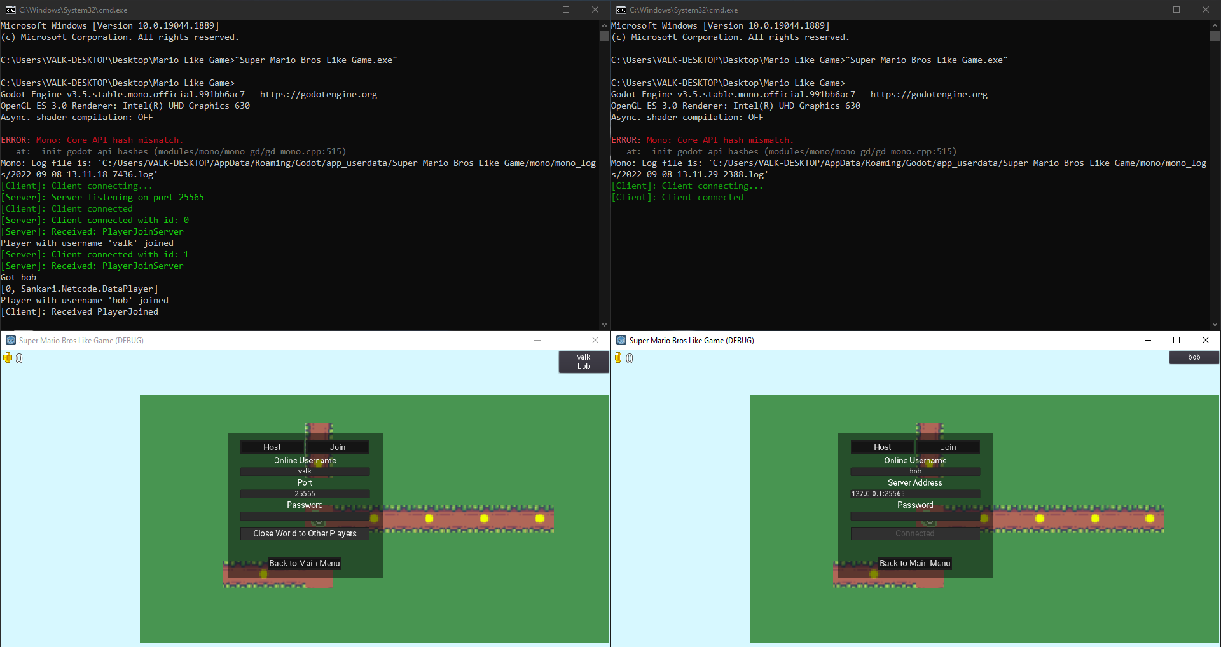Viewport: 1221px width, 647px height.
Task: Click the scrollbar of the left terminal window
Action: (x=604, y=36)
